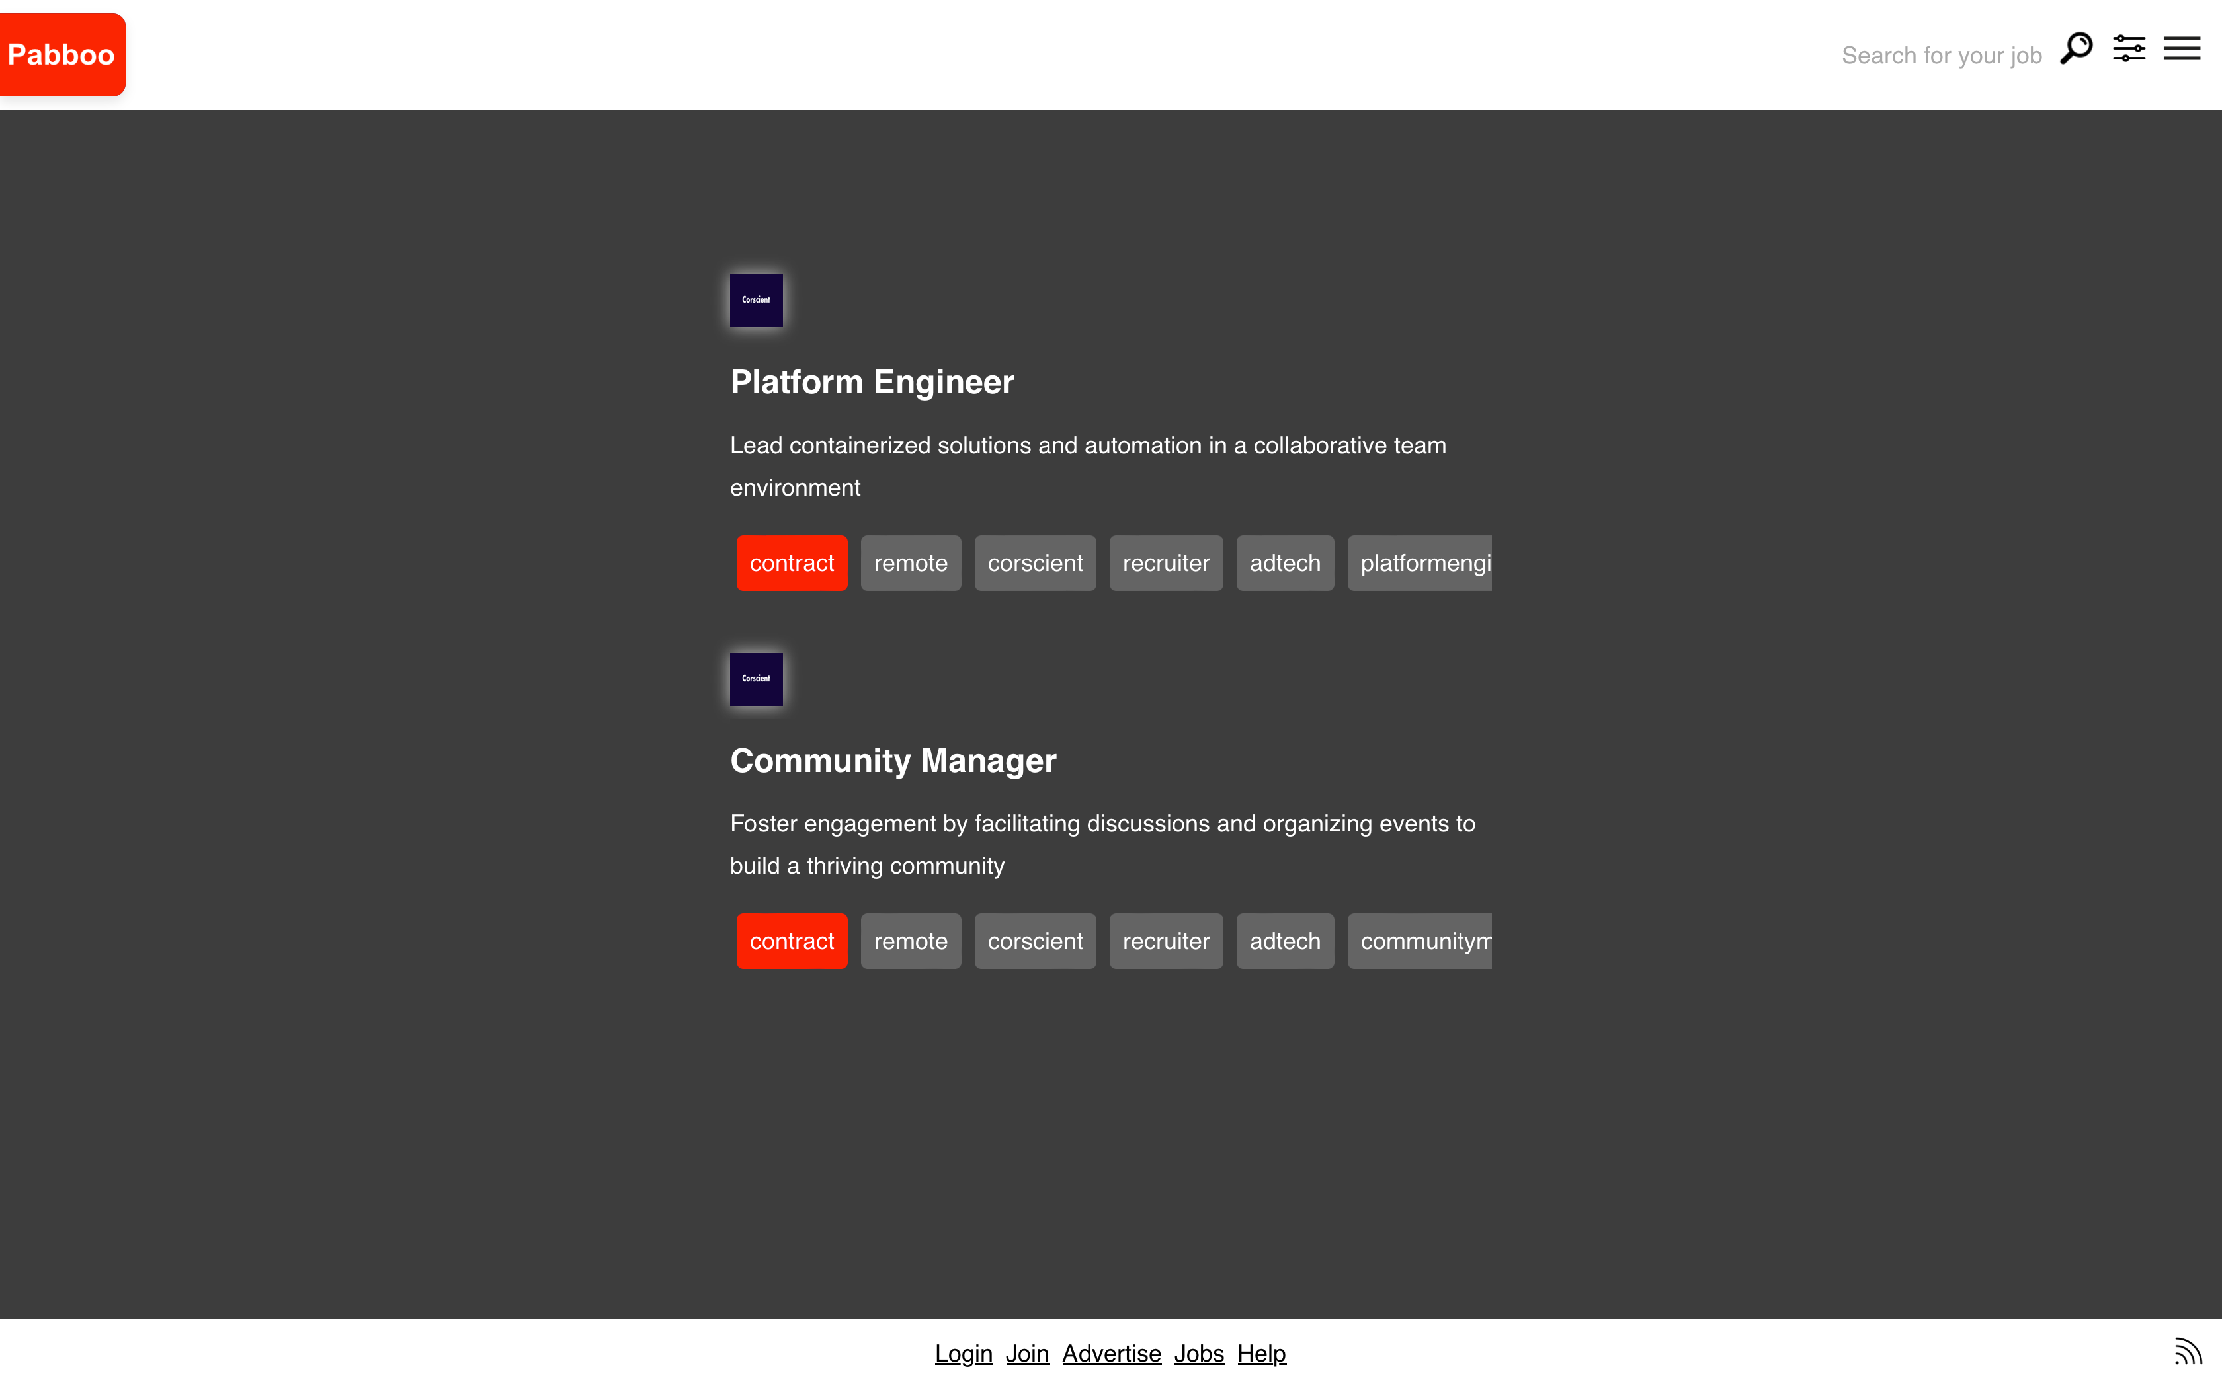The width and height of the screenshot is (2222, 1388).
Task: Select red contract tag under Platform Engineer
Action: [x=792, y=562]
